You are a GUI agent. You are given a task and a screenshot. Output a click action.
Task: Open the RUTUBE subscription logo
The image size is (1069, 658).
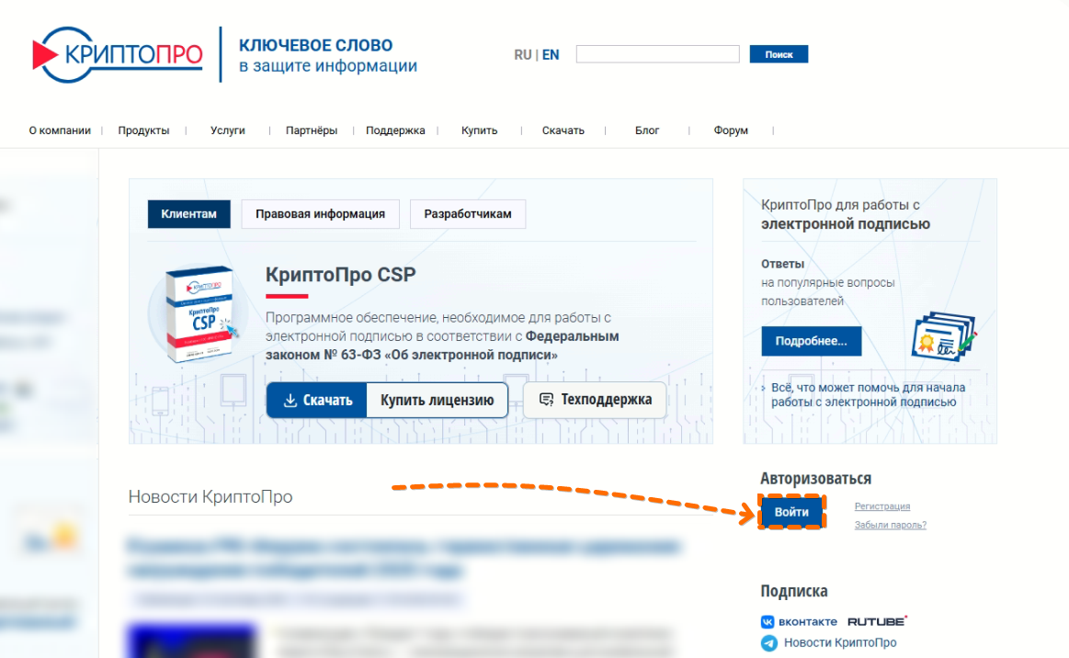click(x=878, y=621)
